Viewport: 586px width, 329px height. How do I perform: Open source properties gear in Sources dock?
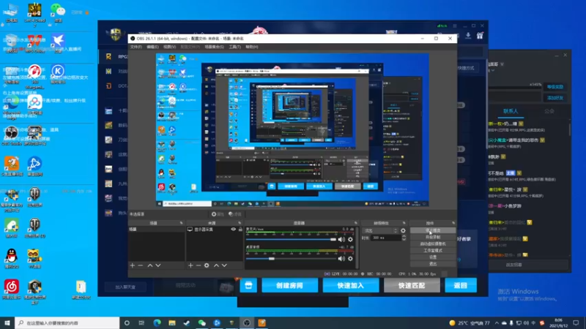(207, 265)
